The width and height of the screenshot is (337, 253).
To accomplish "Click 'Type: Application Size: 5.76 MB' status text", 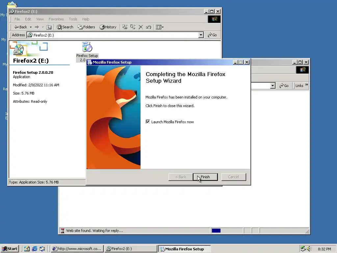I will tap(34, 182).
